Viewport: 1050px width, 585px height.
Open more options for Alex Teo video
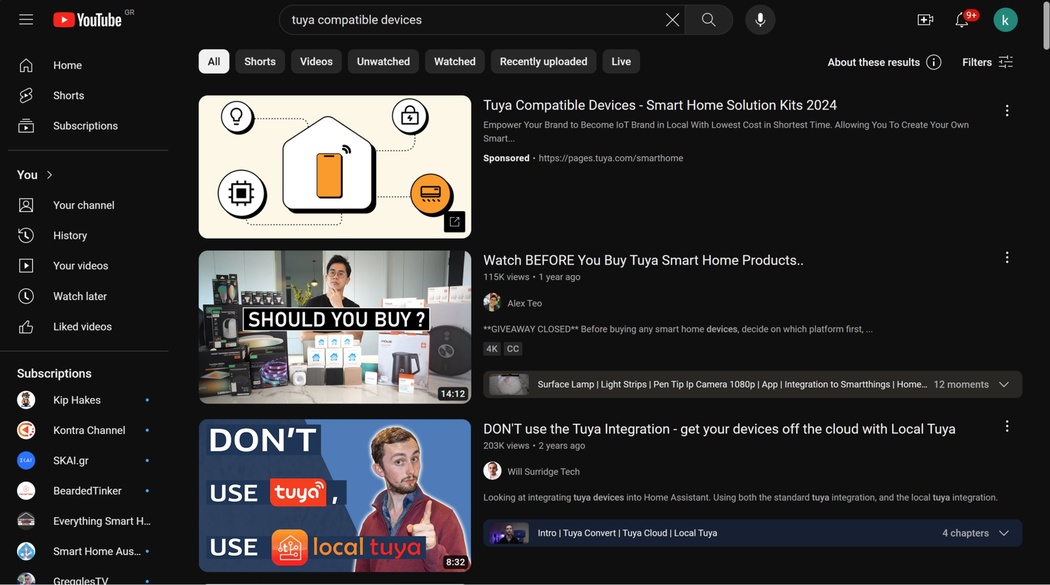tap(1007, 258)
